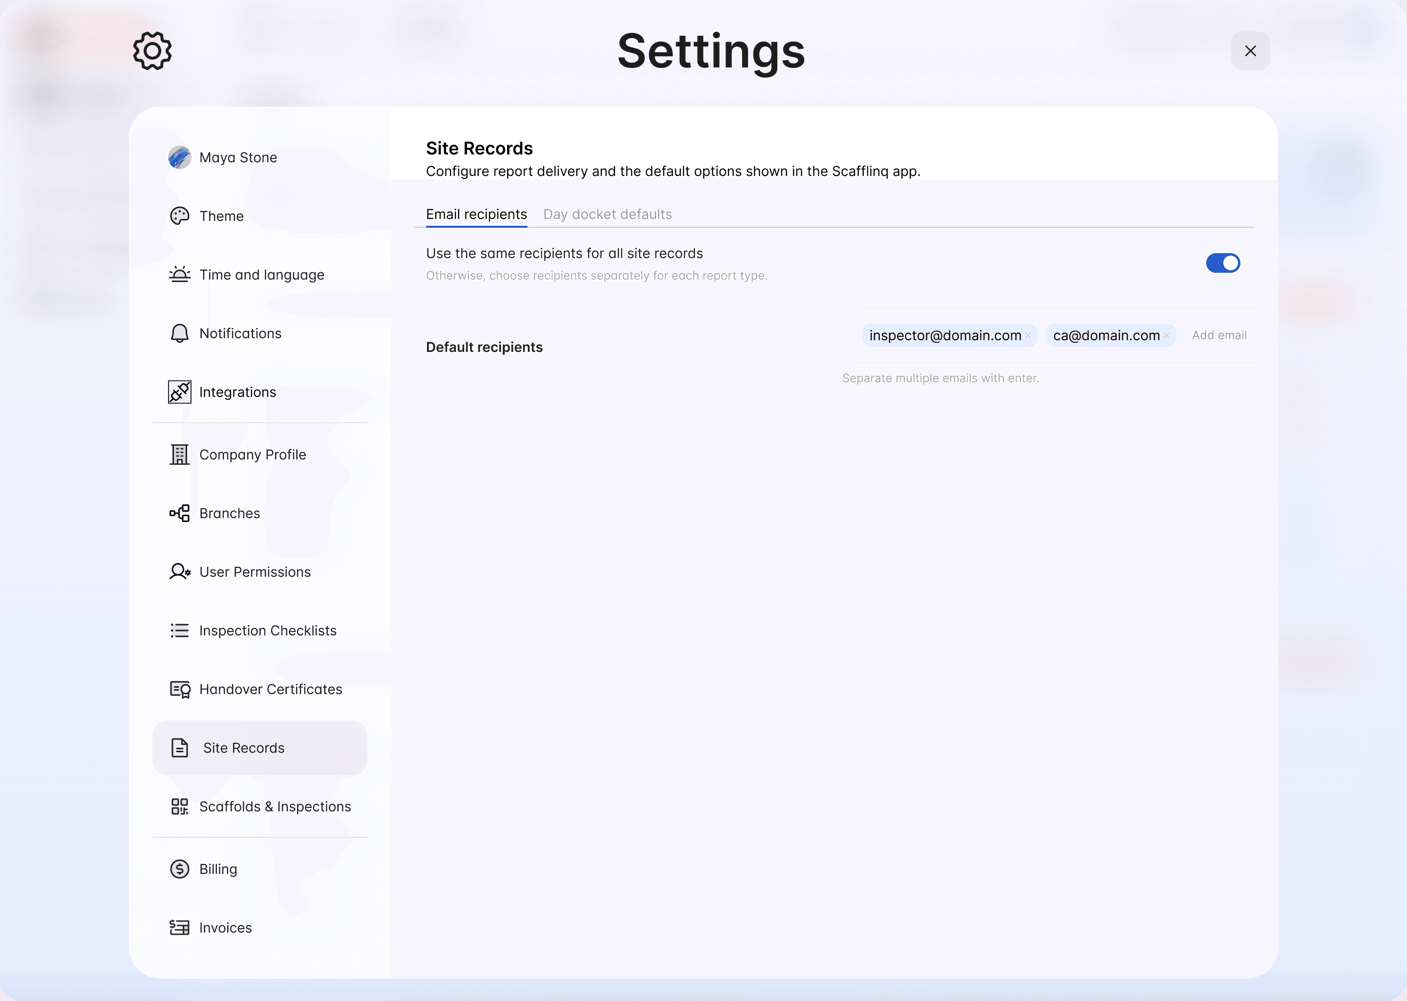Remove inspector@domain.com recipient chip
Viewport: 1407px width, 1001px height.
click(1027, 335)
